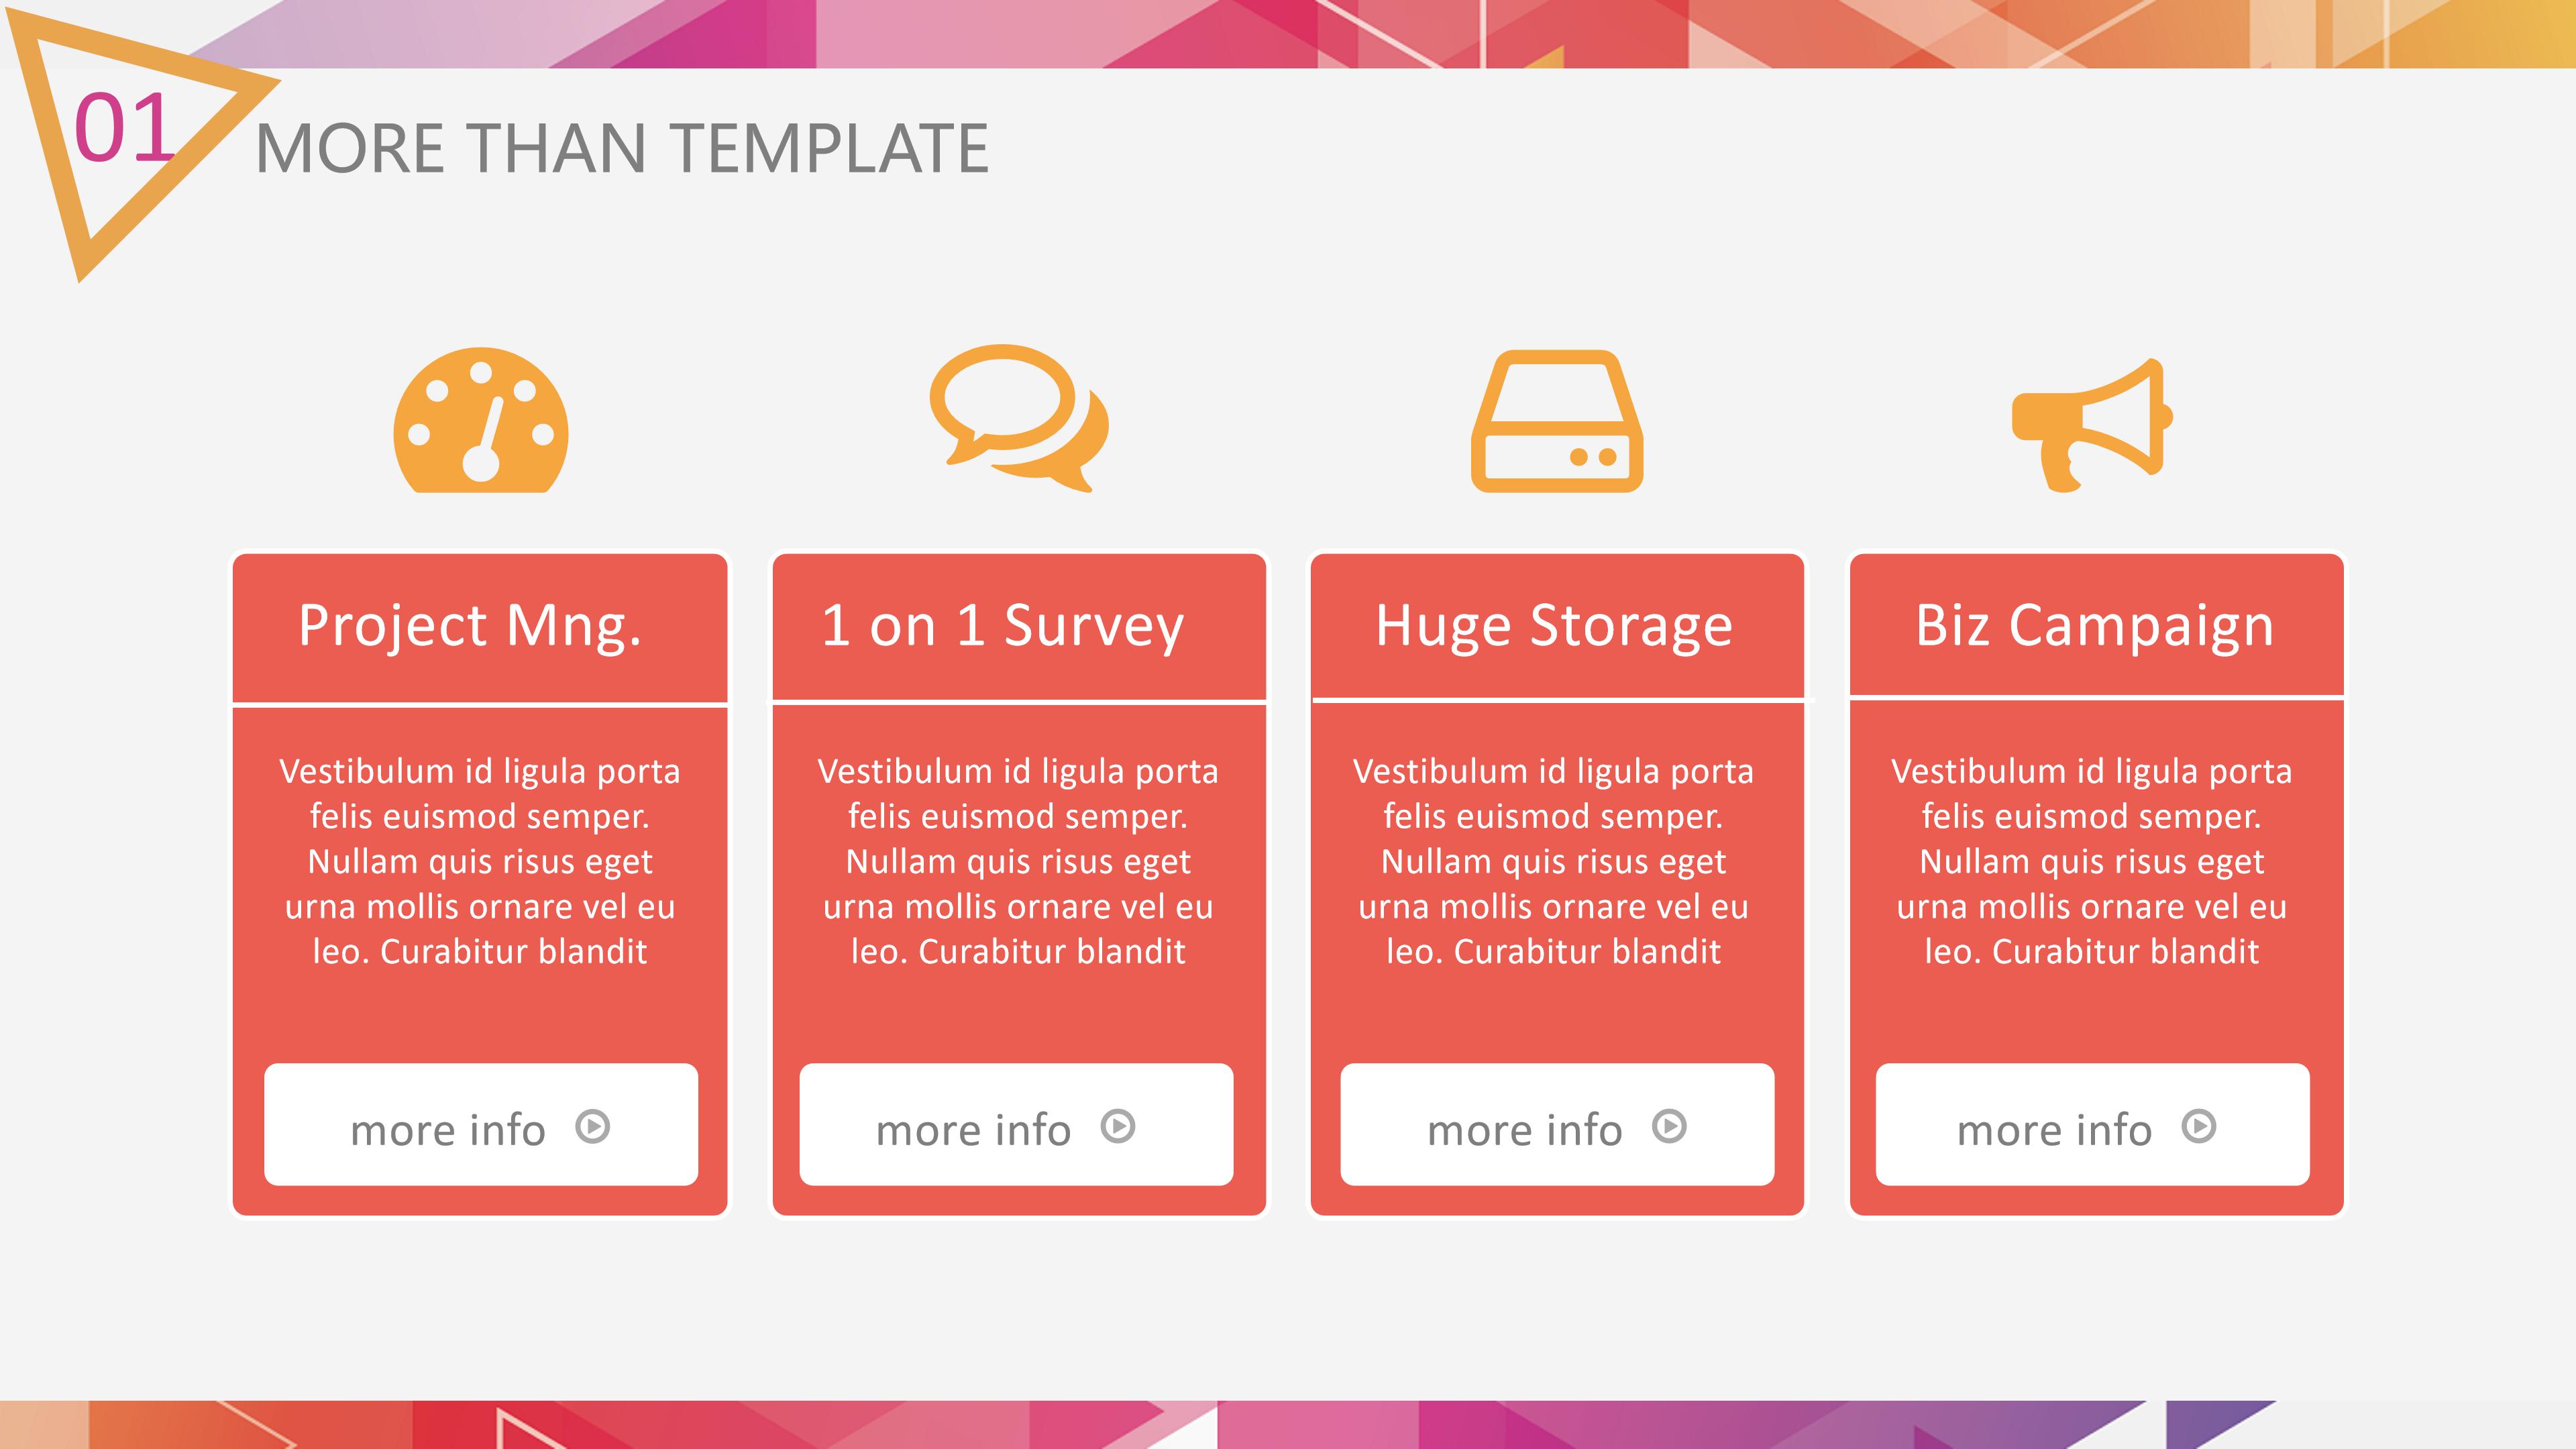Click description text in the Huge Storage card
Image resolution: width=2576 pixels, height=1449 pixels.
pyautogui.click(x=1554, y=861)
